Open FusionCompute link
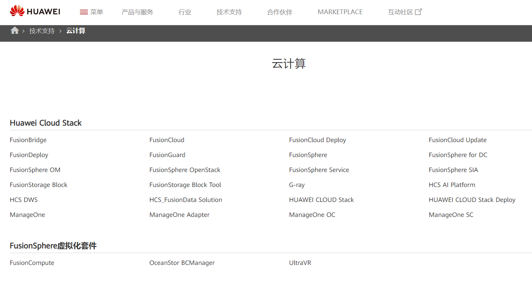 [32, 263]
